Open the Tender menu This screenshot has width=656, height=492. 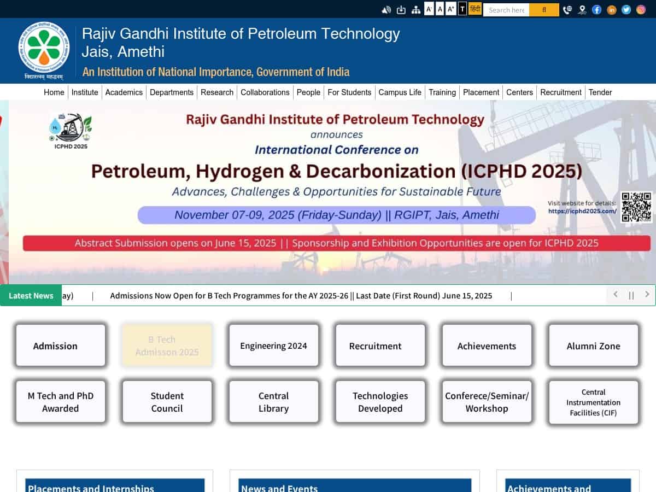pos(600,92)
